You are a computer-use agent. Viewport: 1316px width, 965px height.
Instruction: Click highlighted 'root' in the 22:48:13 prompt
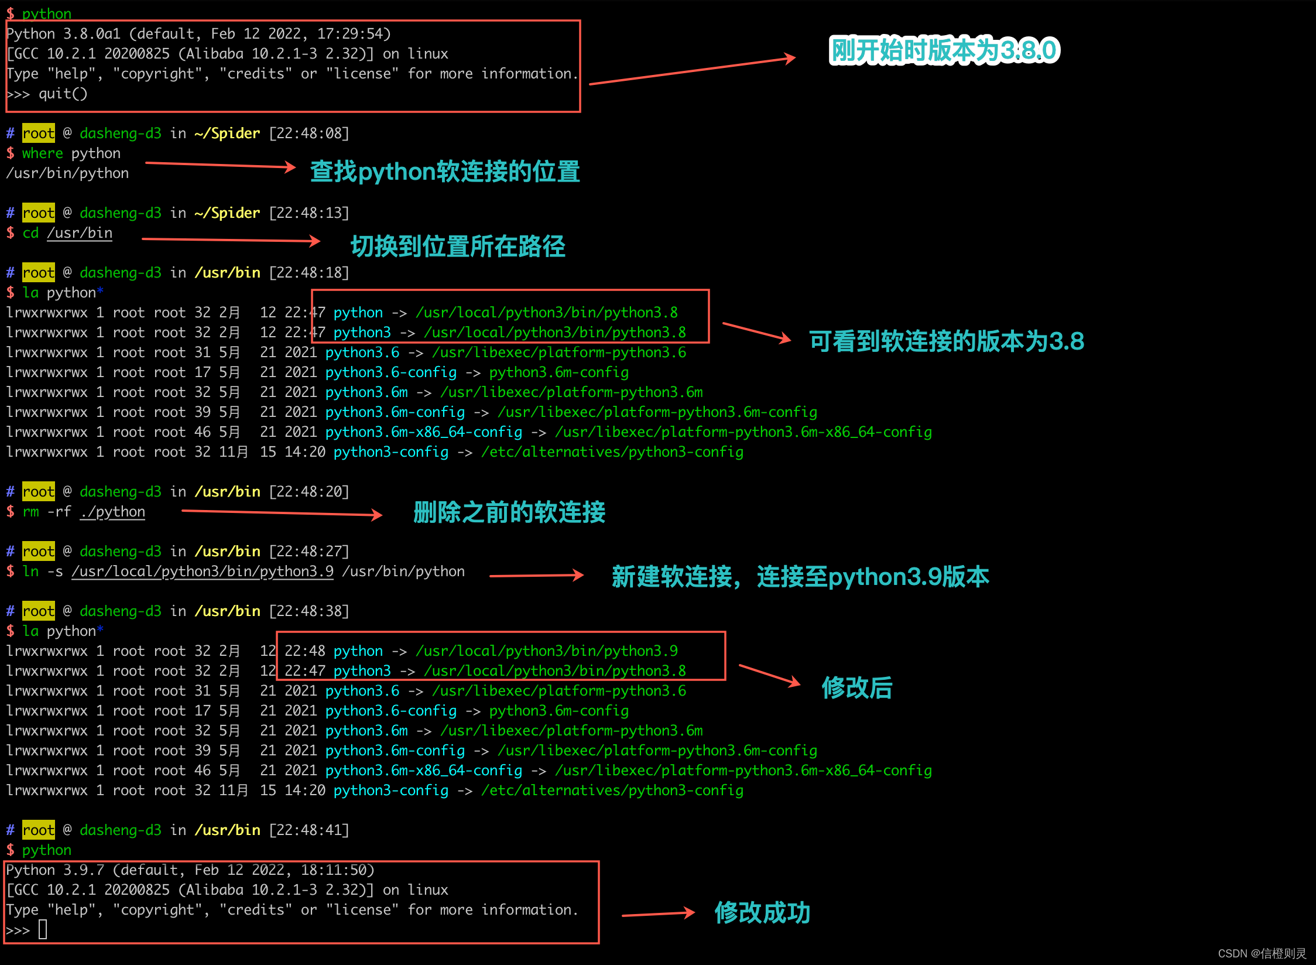39,213
